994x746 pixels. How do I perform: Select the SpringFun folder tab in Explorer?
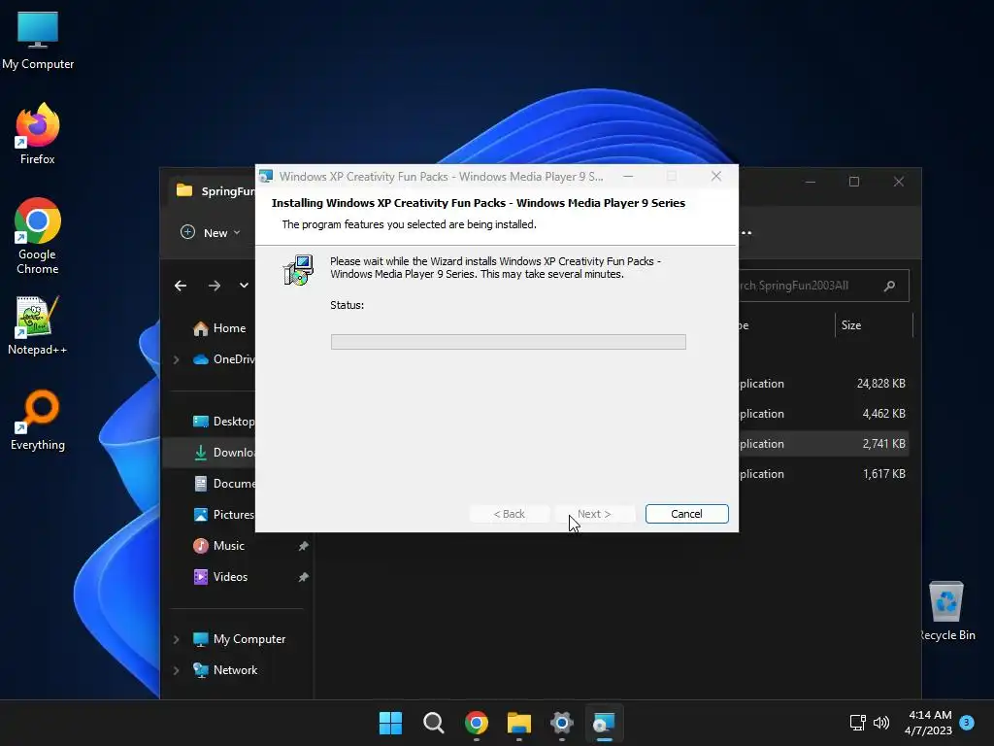click(213, 190)
